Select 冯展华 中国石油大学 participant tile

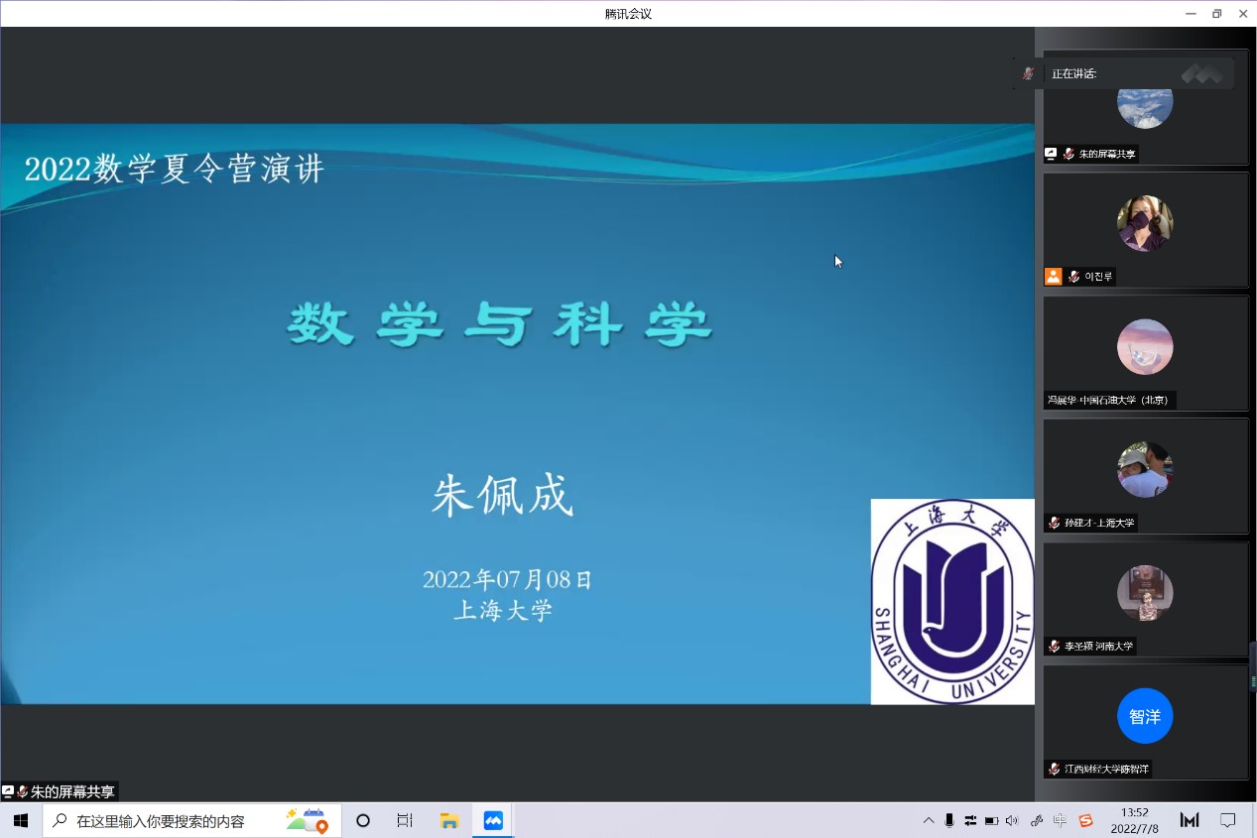1145,353
